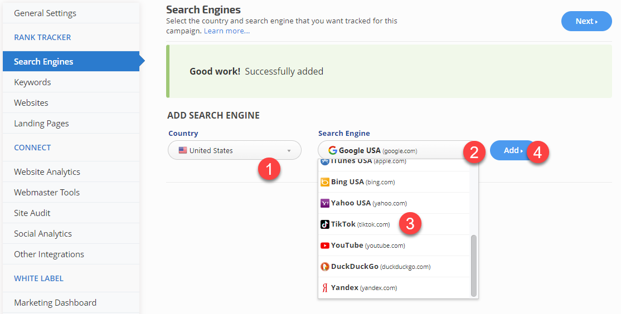Follow the Learn more link
The width and height of the screenshot is (621, 314).
pyautogui.click(x=226, y=31)
